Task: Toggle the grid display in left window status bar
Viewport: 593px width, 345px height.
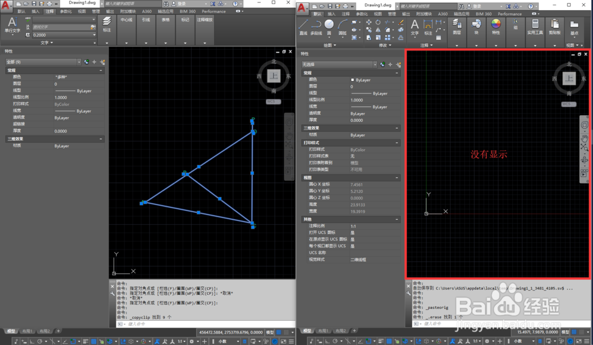Action: [279, 332]
